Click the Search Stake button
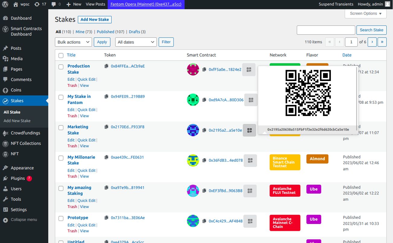 click(x=372, y=30)
